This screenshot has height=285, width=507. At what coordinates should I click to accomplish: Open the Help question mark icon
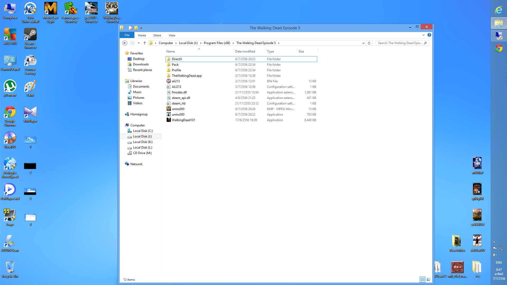pos(429,35)
